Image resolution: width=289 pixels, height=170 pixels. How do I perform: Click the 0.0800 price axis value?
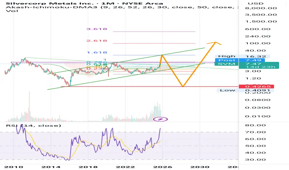tap(258, 100)
